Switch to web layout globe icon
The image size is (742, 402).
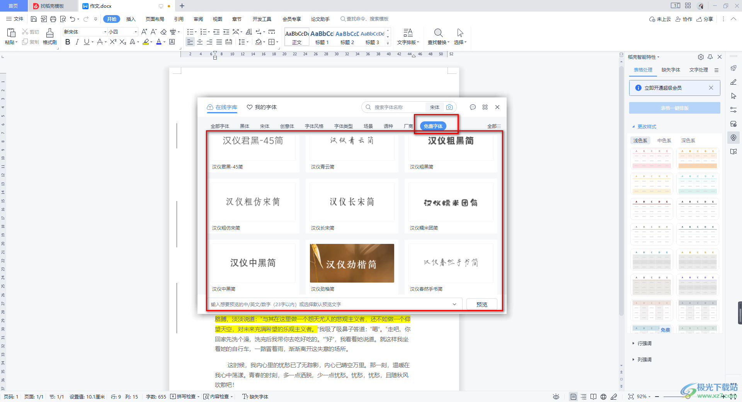point(603,397)
